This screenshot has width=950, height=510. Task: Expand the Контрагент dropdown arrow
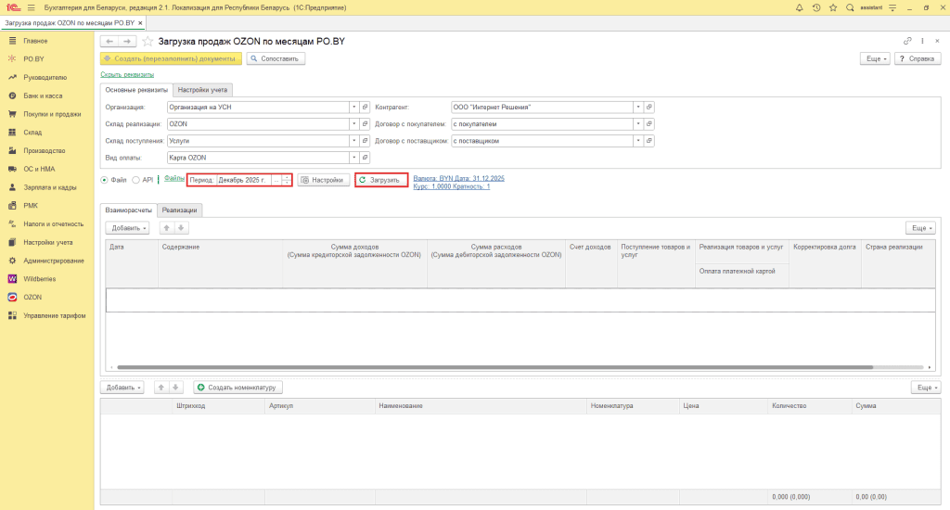click(x=638, y=108)
